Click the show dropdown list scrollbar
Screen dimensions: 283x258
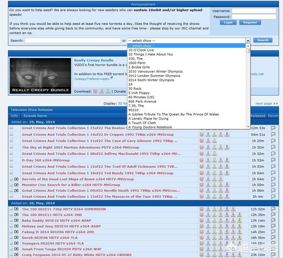click(x=249, y=89)
